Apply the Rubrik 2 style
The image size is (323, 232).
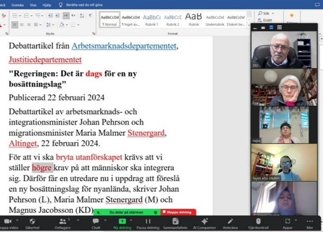173,20
